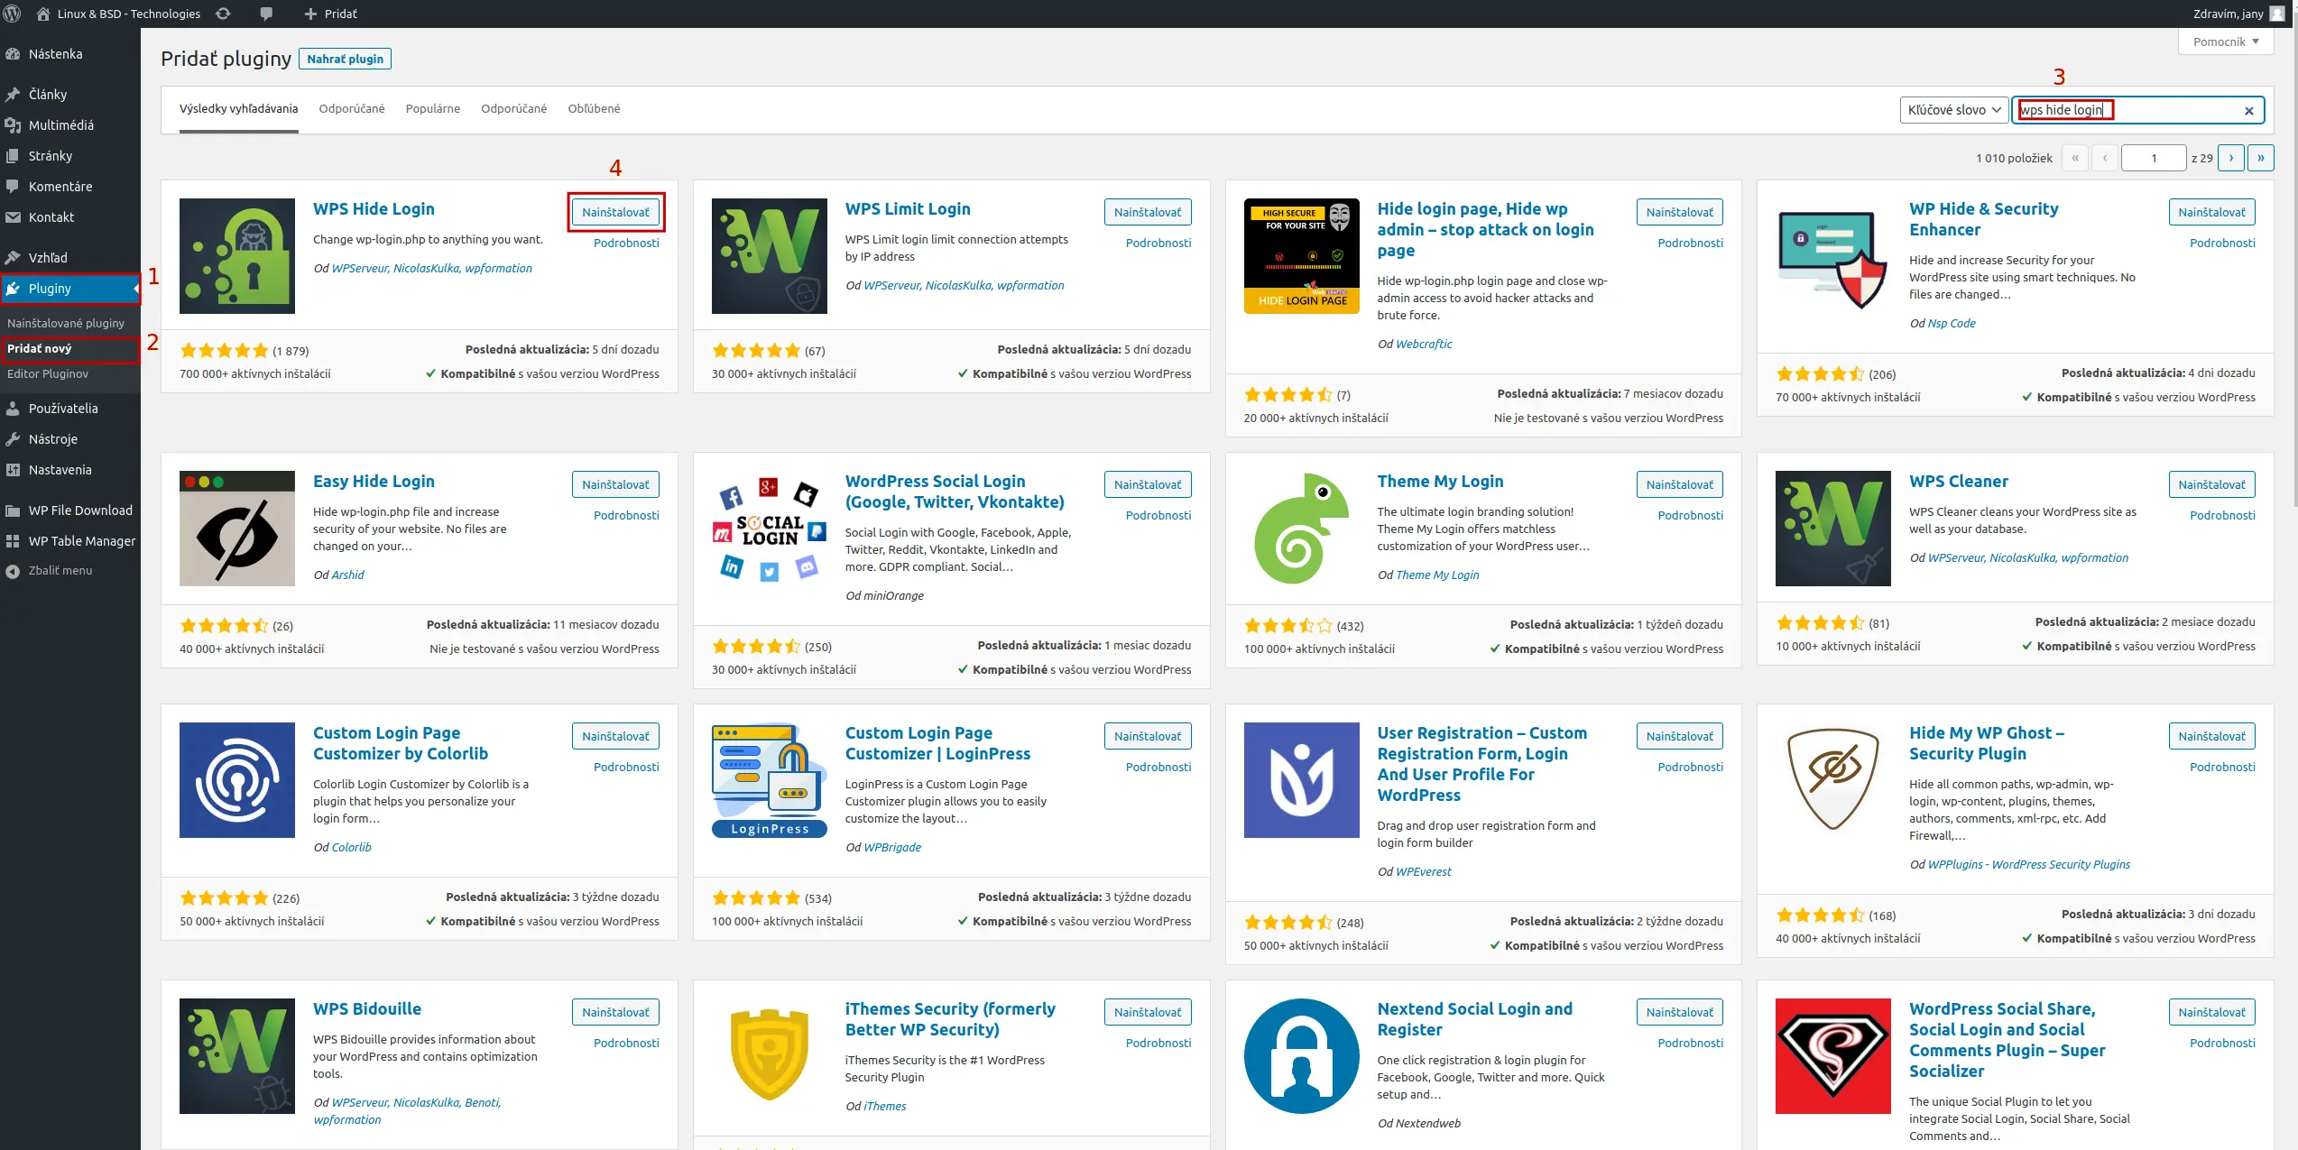Open the Kľúčové slovo search type dropdown
This screenshot has height=1150, width=2298.
click(1953, 110)
